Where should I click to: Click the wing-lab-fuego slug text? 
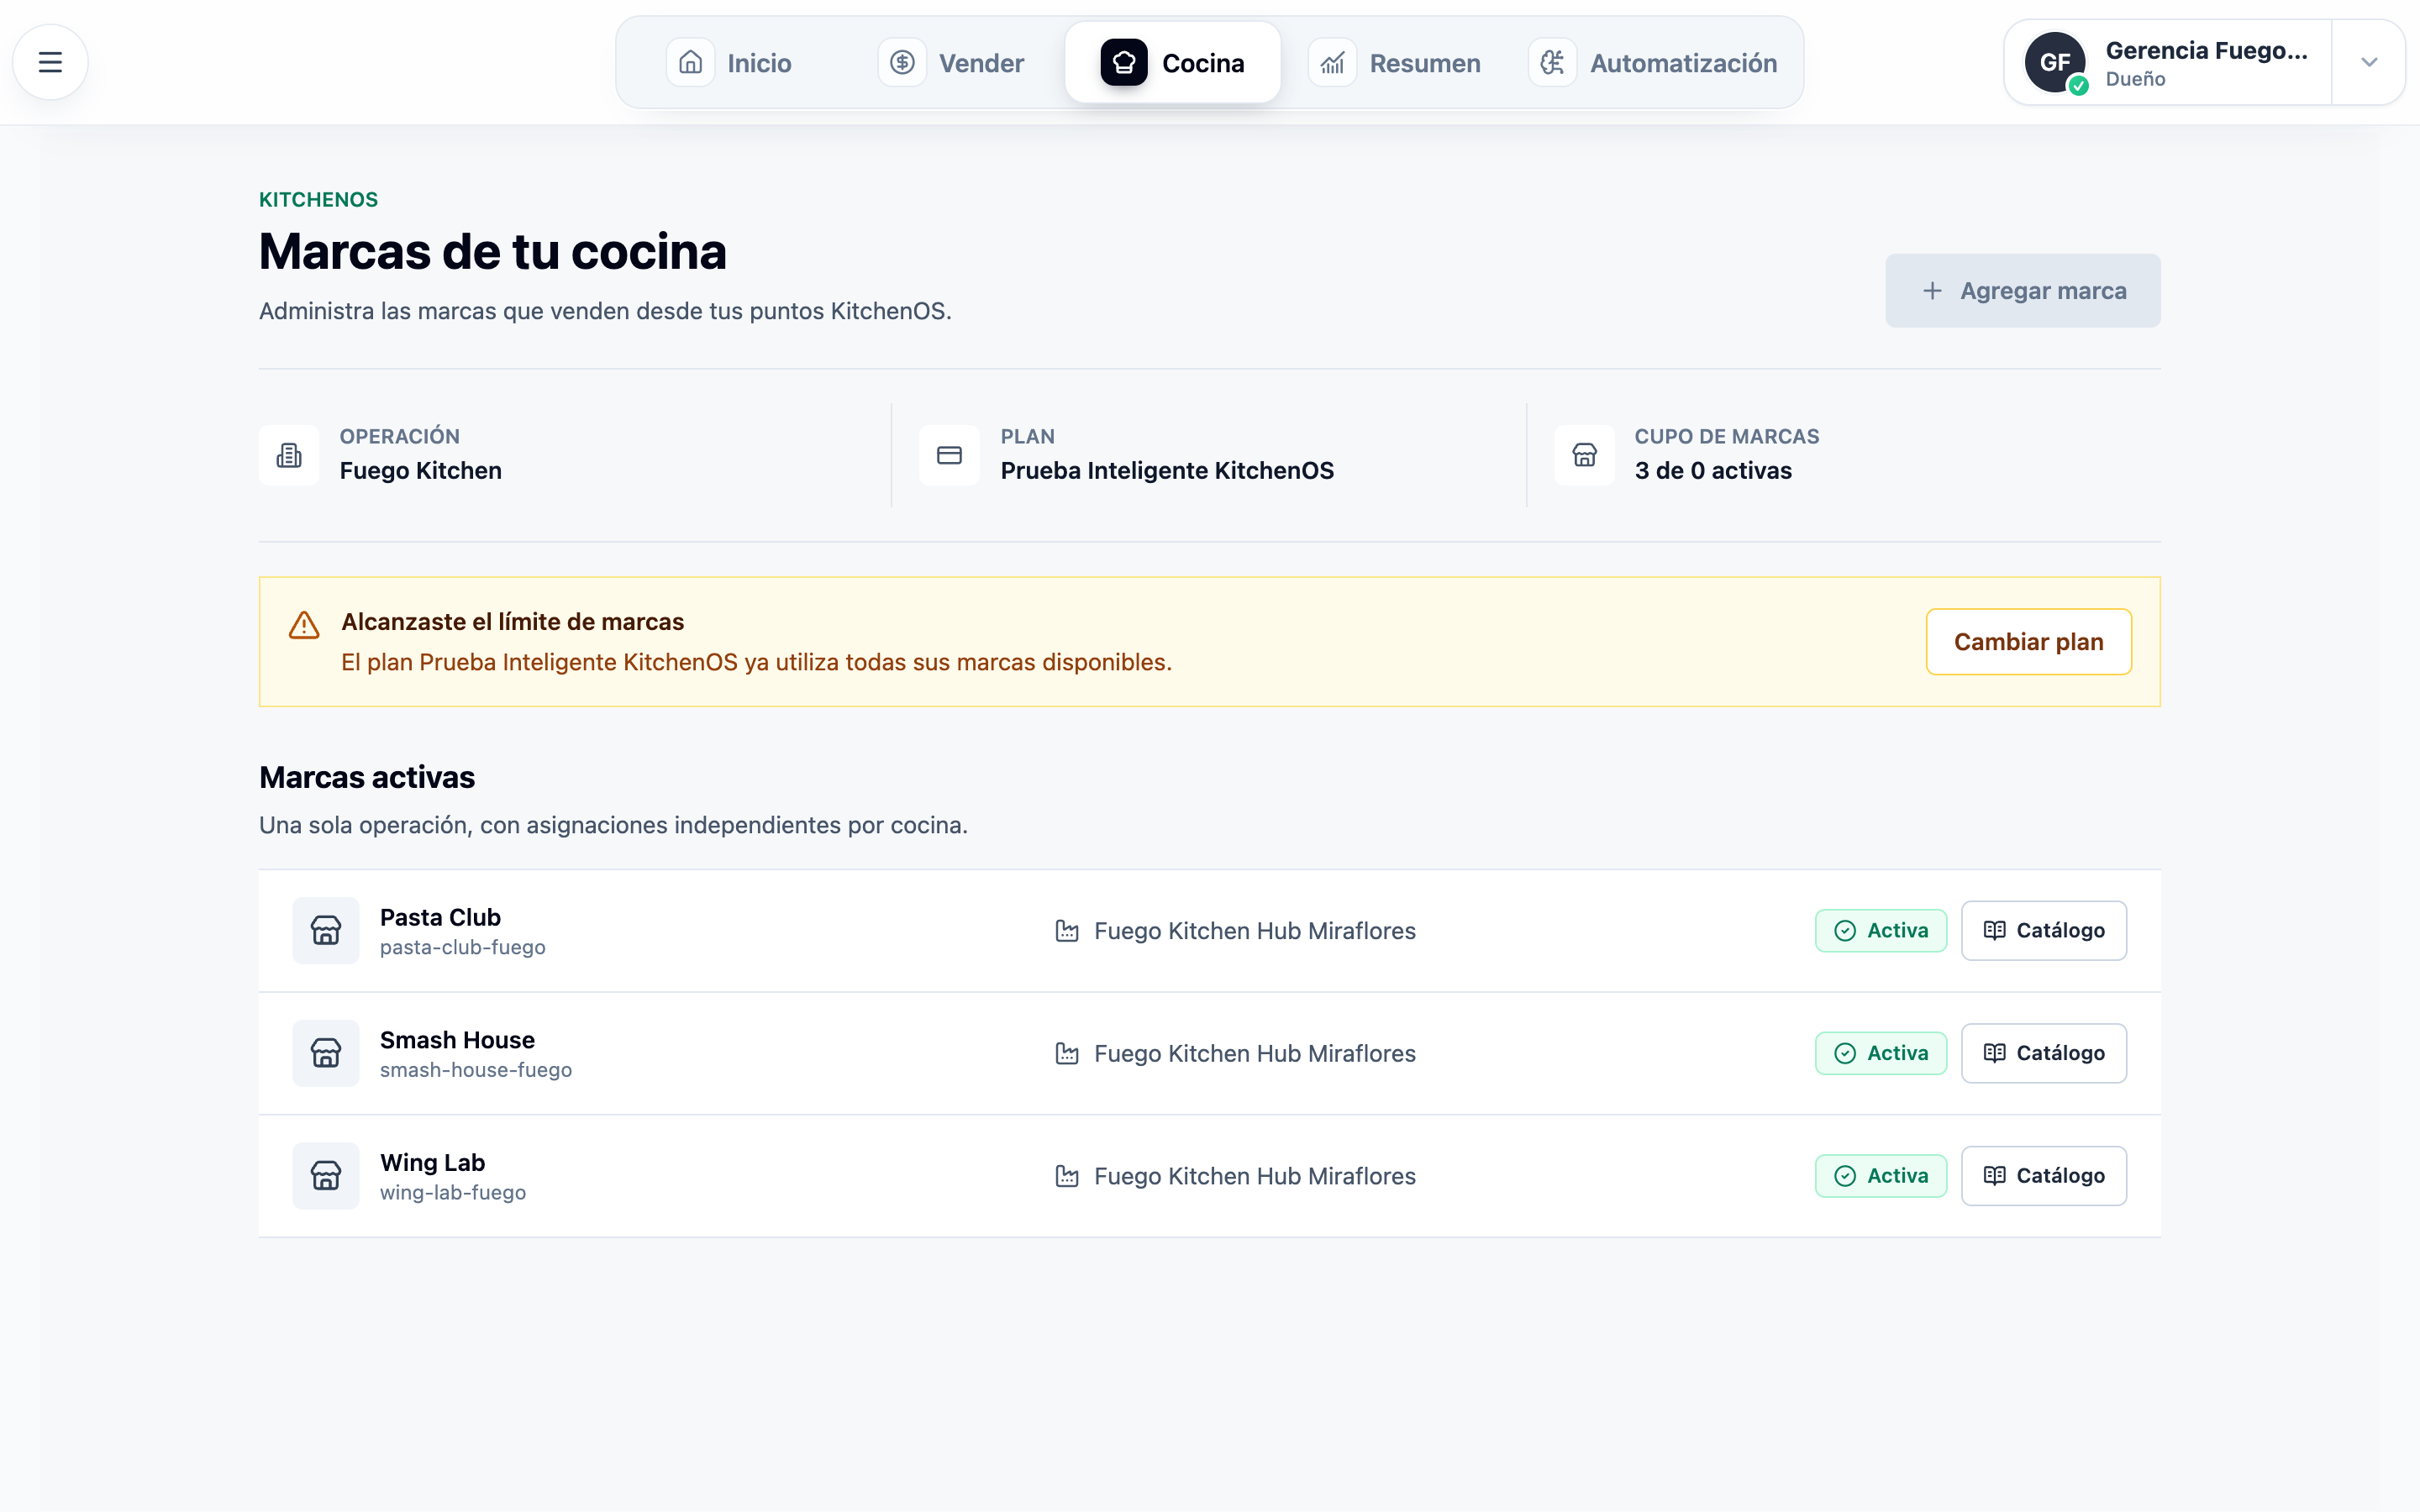click(x=453, y=1193)
